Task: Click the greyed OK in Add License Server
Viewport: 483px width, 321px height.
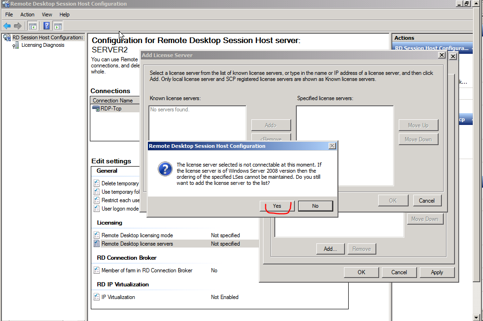Action: 393,201
